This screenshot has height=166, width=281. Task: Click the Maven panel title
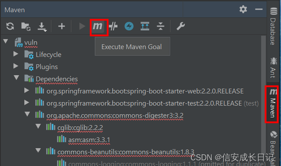(x=14, y=10)
